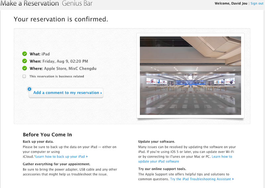Click the green checkmark beside Where: Apple Store

[x=25, y=68]
